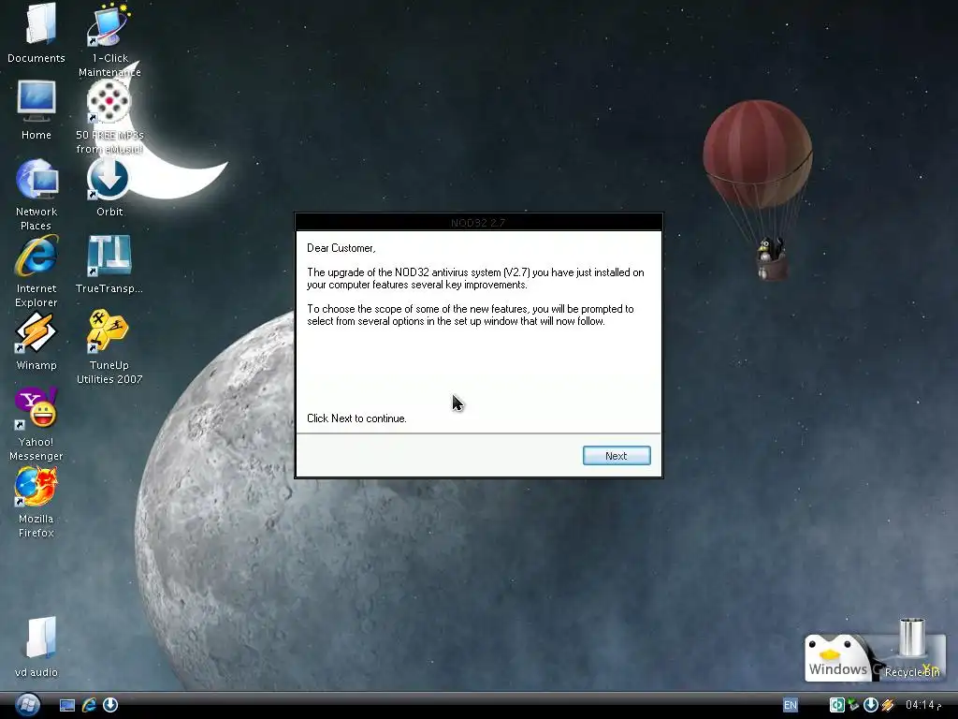Launch Internet Explorer from quick launch

coord(89,706)
